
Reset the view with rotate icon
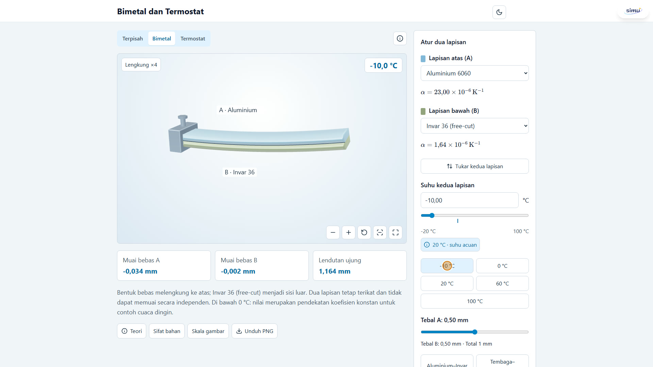click(364, 232)
